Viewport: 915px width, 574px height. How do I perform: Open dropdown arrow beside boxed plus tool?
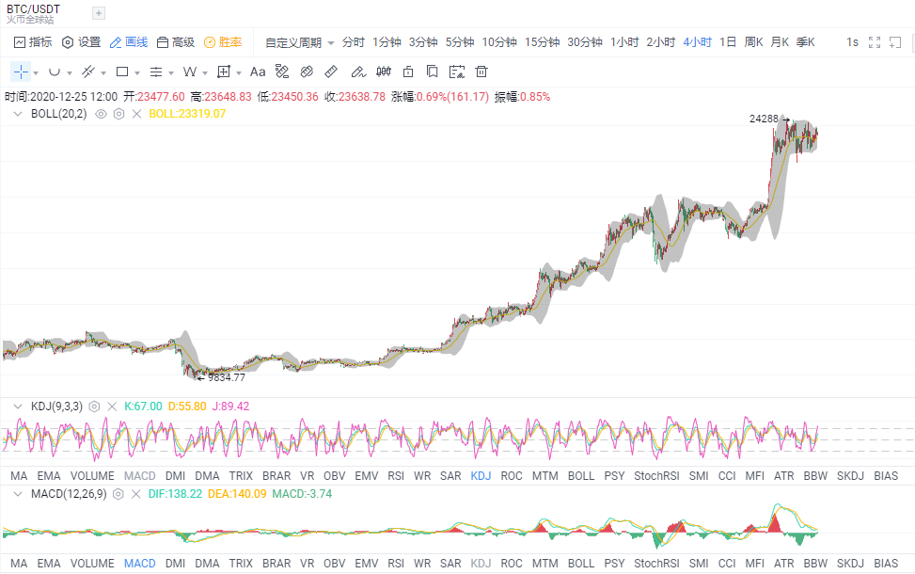pos(239,73)
